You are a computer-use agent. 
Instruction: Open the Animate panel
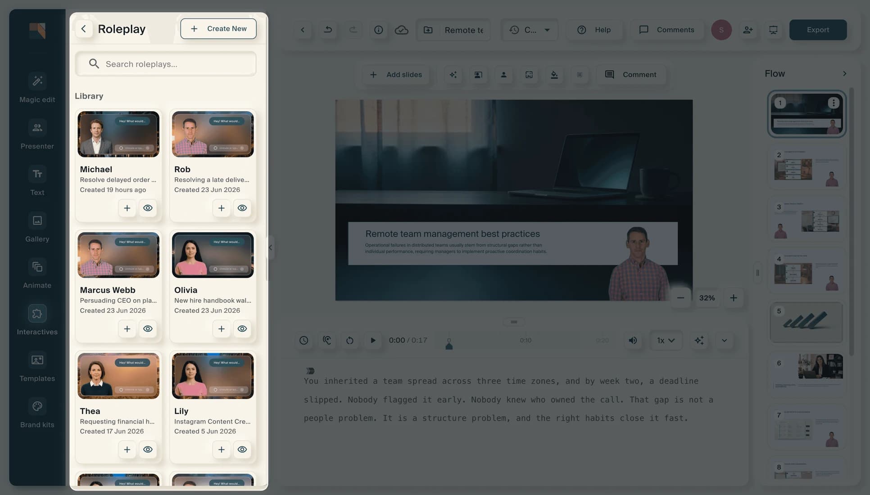37,274
